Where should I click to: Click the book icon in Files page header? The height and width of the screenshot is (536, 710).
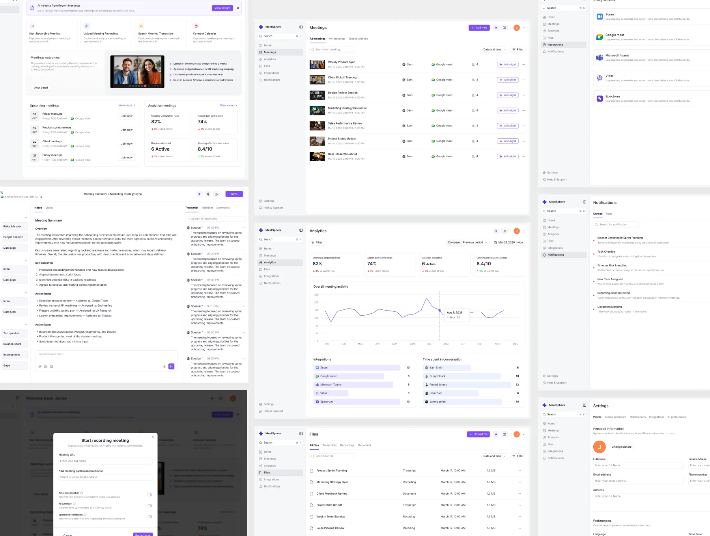tap(504, 434)
